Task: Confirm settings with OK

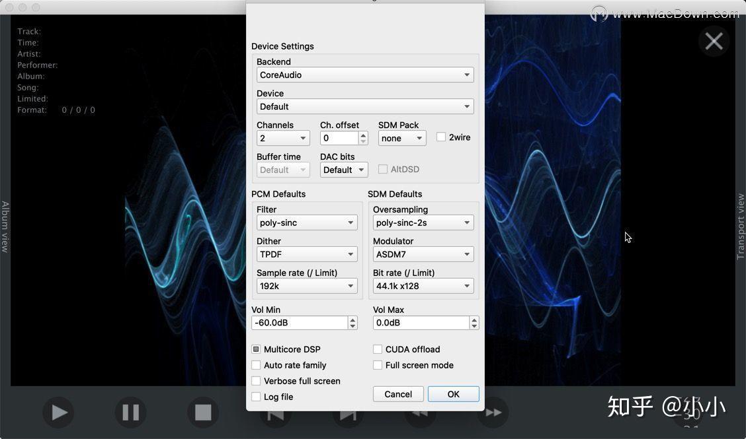Action: (453, 393)
